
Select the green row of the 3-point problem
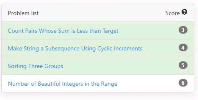(x=98, y=31)
